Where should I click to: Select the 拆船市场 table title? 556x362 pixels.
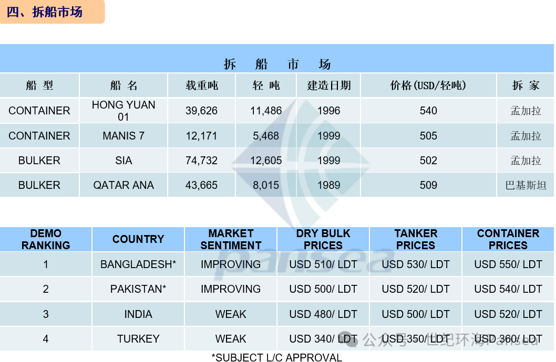[277, 64]
